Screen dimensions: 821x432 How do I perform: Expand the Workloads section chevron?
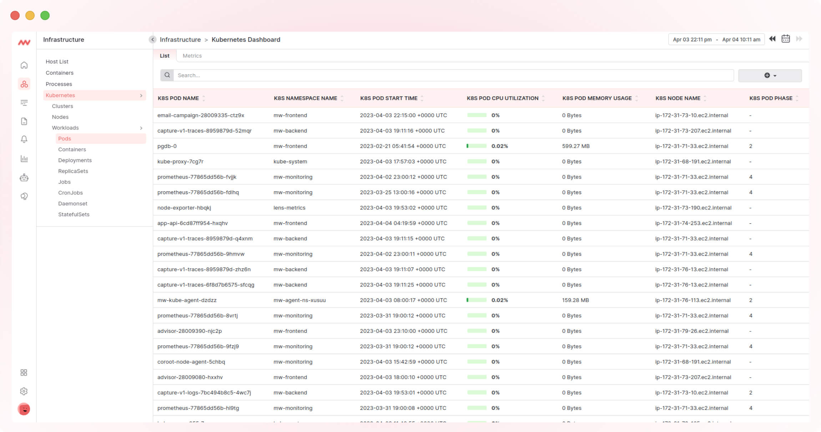coord(141,128)
